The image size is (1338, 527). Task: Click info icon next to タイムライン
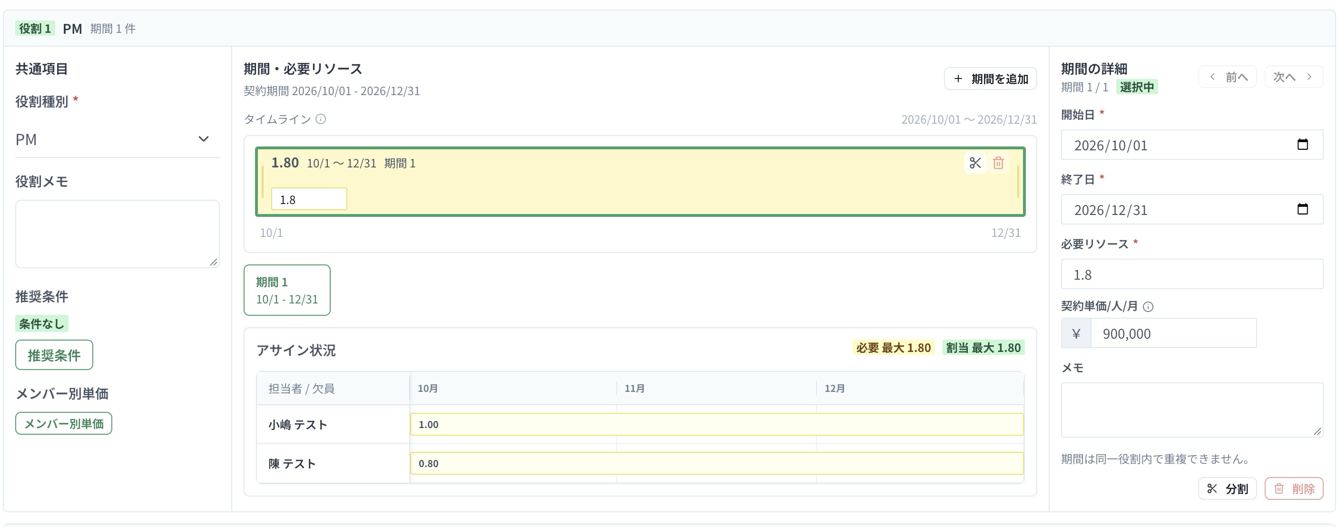point(321,119)
